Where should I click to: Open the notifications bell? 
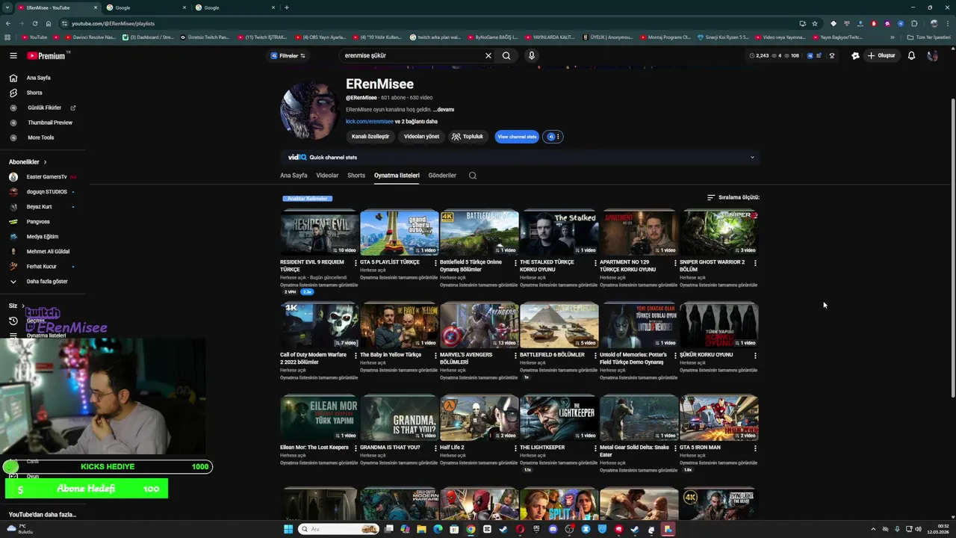point(911,55)
